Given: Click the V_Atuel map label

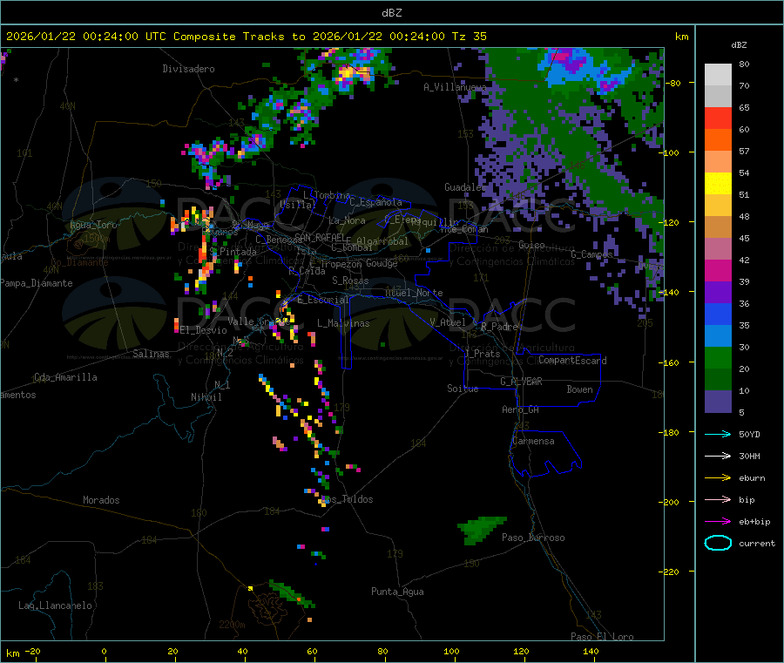Looking at the screenshot, I should (448, 322).
